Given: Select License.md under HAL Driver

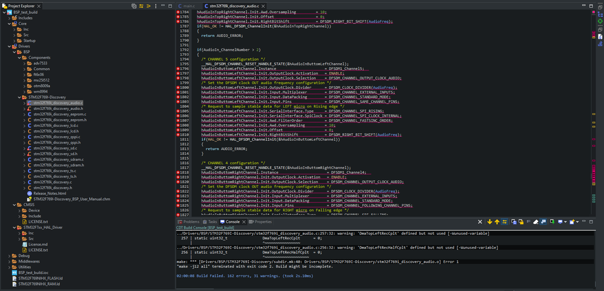Looking at the screenshot, I should tap(38, 244).
